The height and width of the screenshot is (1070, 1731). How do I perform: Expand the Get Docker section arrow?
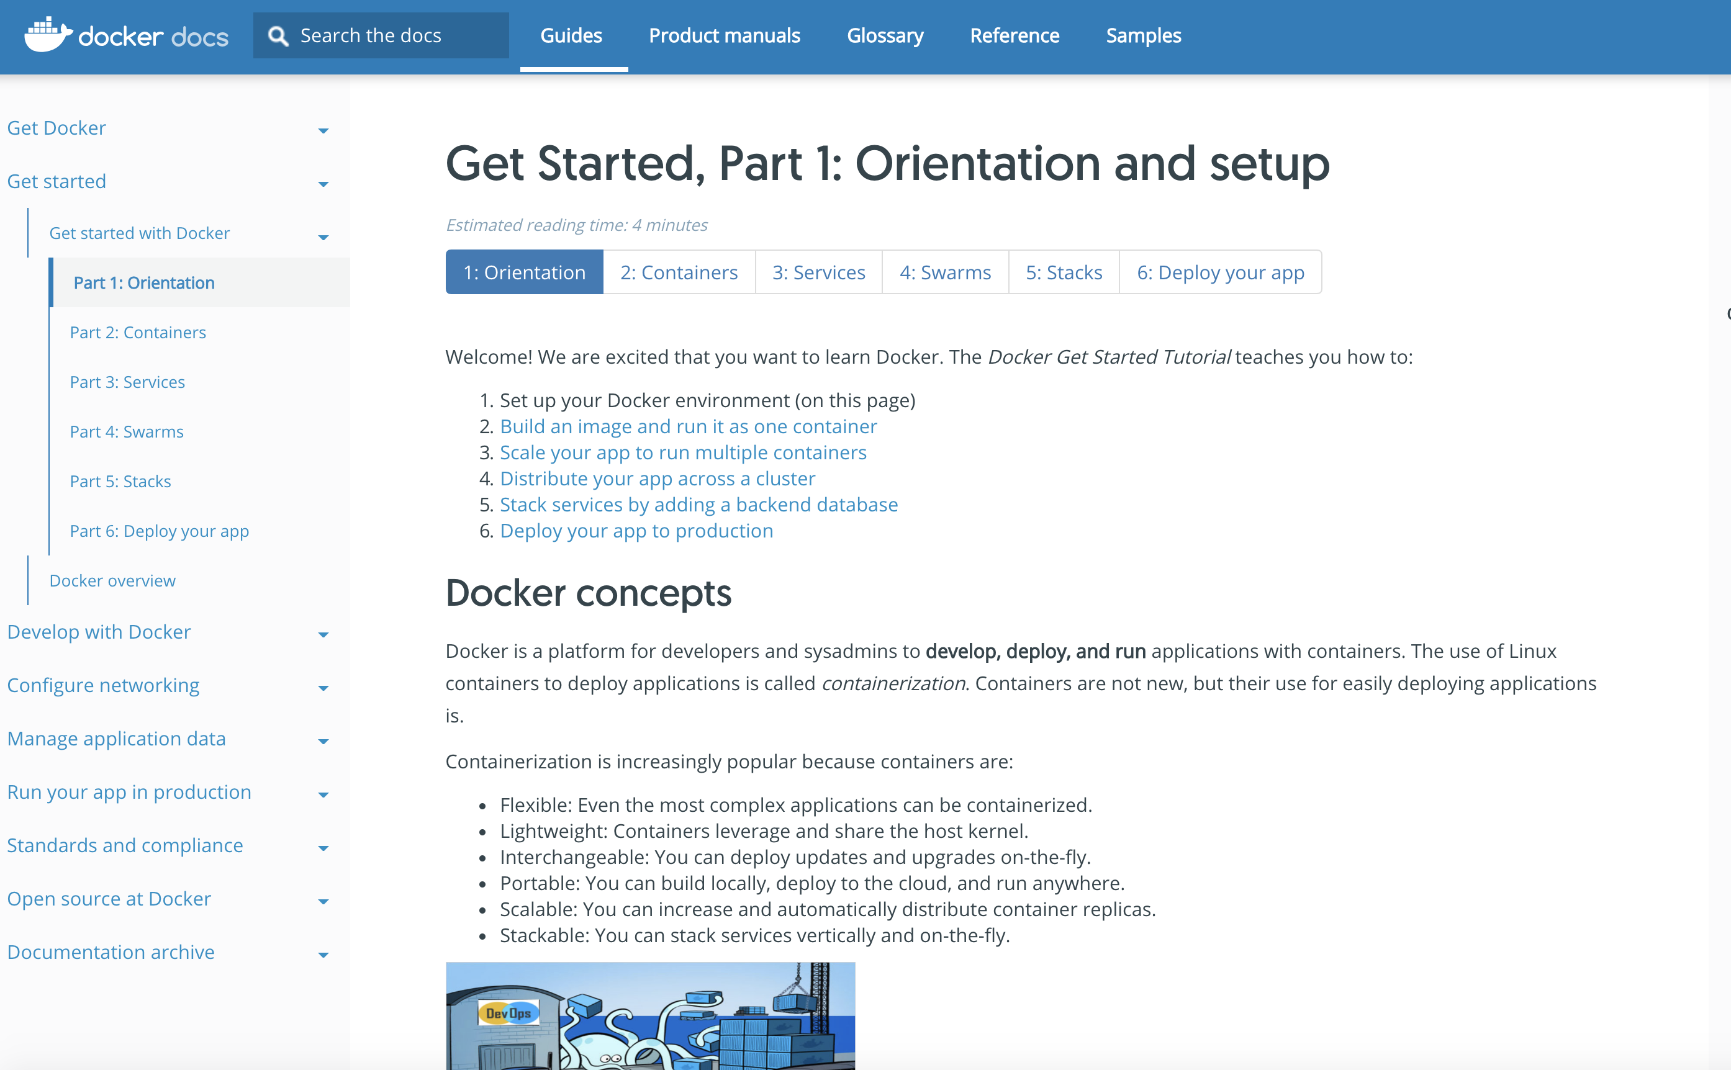[323, 130]
